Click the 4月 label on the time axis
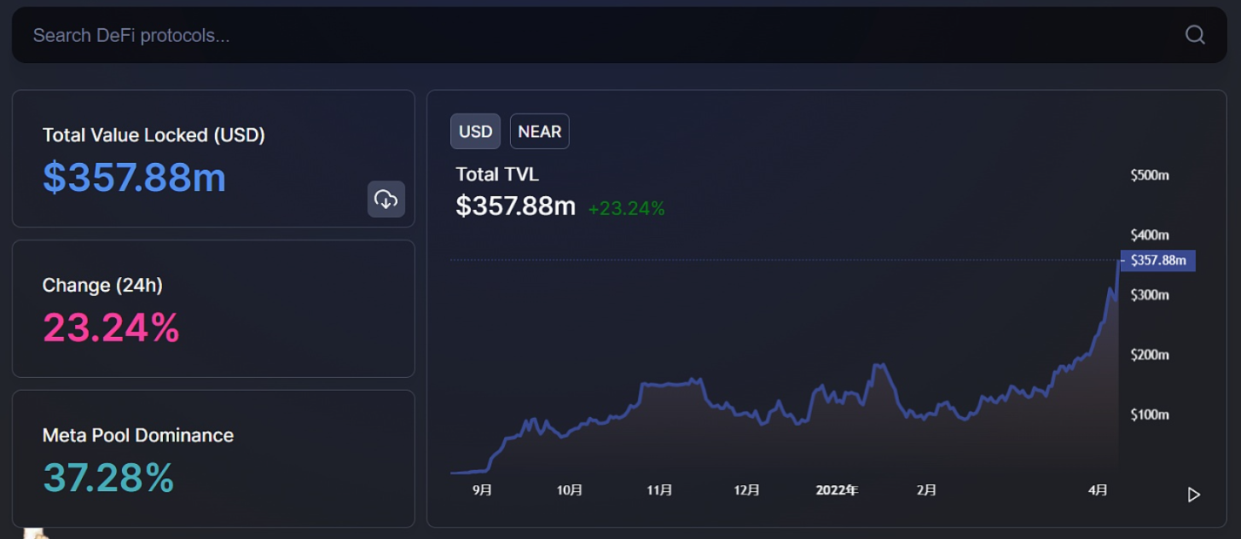This screenshot has width=1241, height=539. pyautogui.click(x=1098, y=490)
